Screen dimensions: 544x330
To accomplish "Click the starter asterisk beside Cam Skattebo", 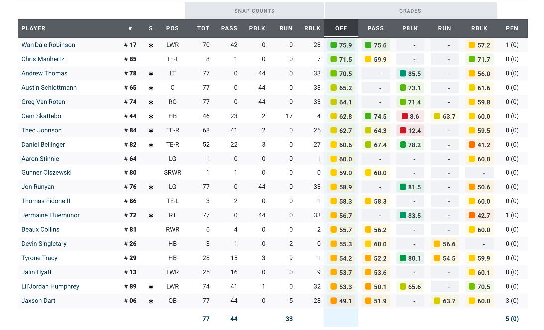I will coord(151,117).
